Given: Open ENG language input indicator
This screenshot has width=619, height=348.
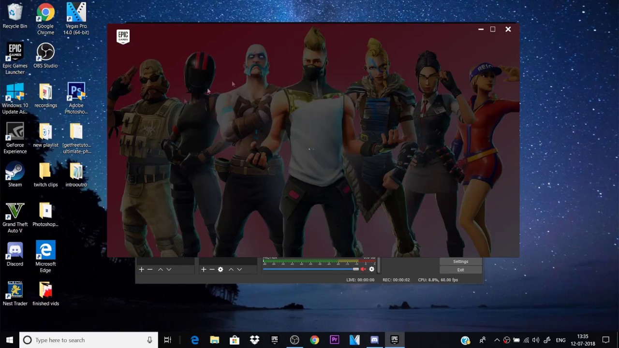Looking at the screenshot, I should pos(560,340).
